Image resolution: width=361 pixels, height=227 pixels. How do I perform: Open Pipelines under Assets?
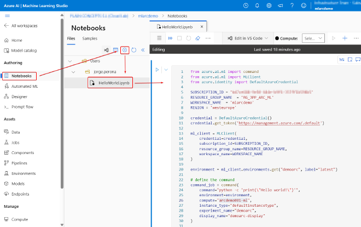click(16, 163)
